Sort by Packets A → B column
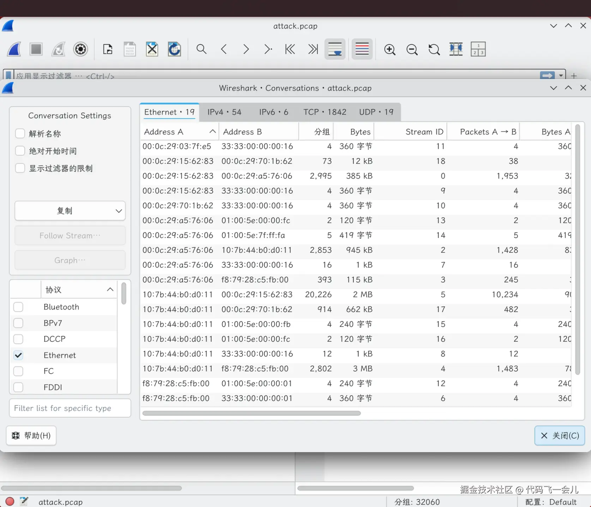This screenshot has height=507, width=591. (x=483, y=132)
